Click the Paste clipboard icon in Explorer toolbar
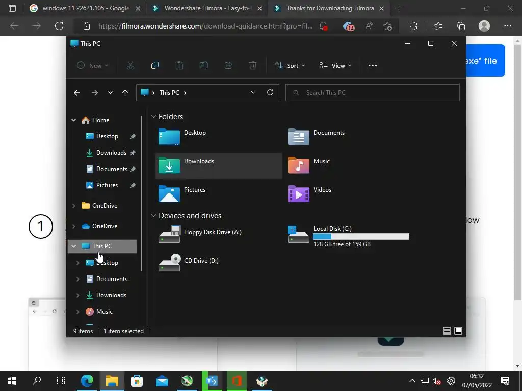Viewport: 522px width, 391px height. tap(179, 66)
